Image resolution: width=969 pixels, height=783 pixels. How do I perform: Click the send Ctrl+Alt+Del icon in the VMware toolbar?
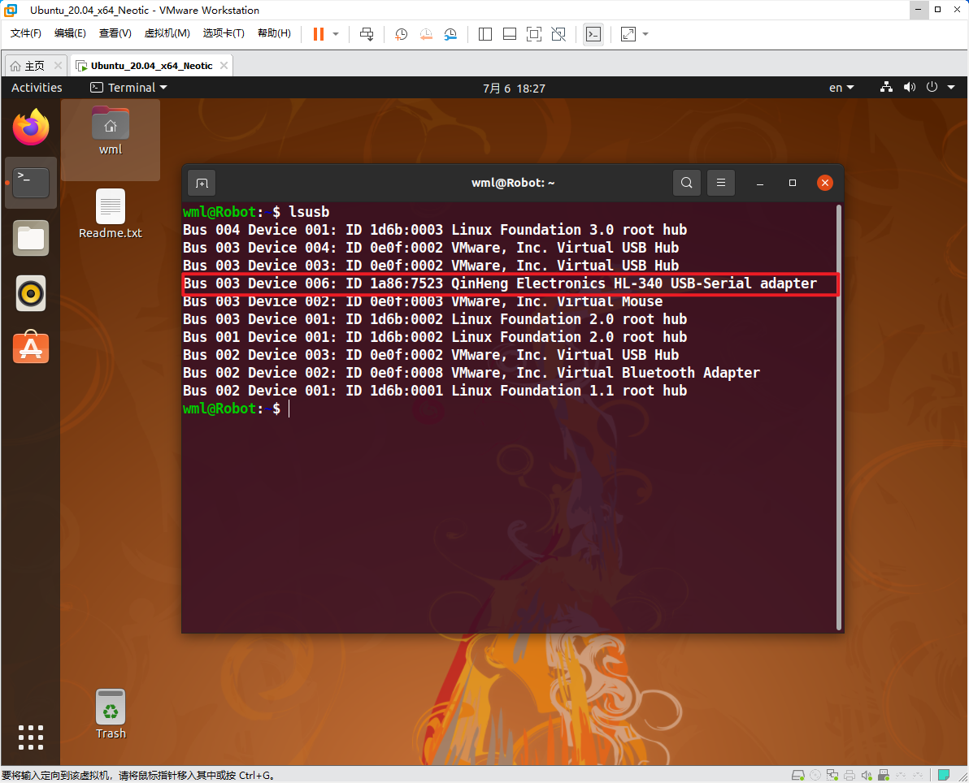click(367, 34)
